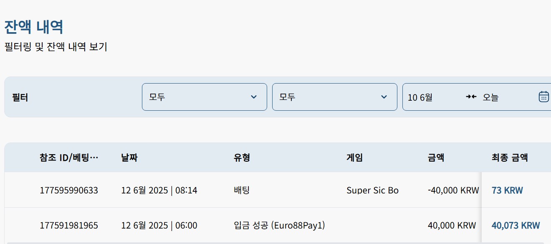Select the end date field 오늘
The height and width of the screenshot is (244, 551).
(490, 97)
